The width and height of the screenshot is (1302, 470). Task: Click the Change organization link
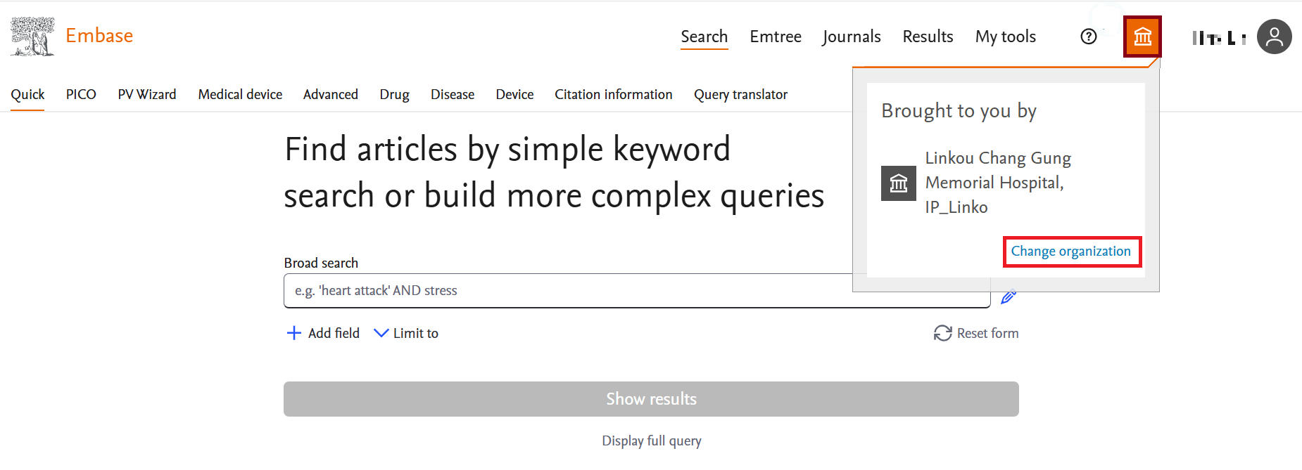(x=1071, y=252)
